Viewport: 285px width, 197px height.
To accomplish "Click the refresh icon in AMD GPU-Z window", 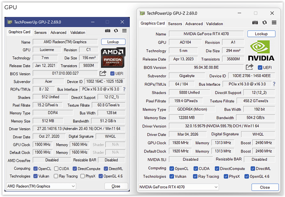I will 116,30.
